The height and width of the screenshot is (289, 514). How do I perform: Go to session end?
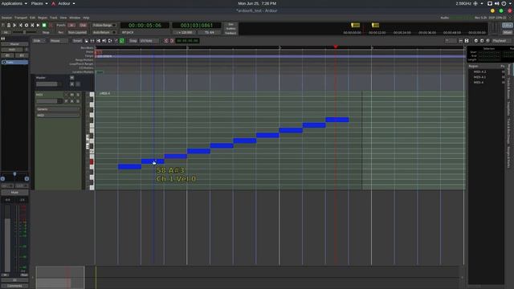pos(21,25)
